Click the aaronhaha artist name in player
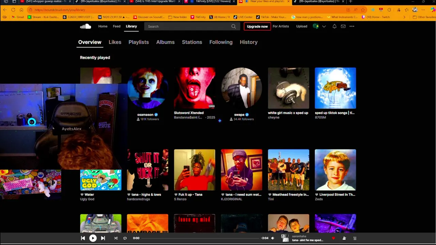 click(x=299, y=236)
